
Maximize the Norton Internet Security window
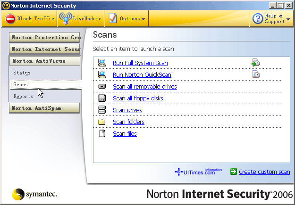pos(280,6)
